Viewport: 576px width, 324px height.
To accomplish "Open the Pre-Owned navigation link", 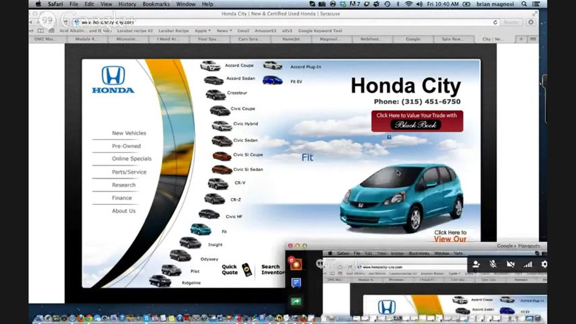I will tap(126, 146).
